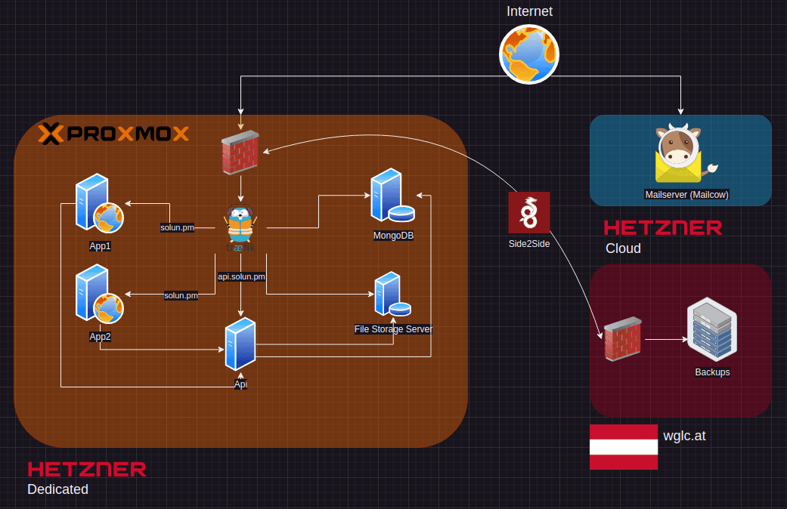Click the Backups server rack icon
This screenshot has width=787, height=509.
click(x=712, y=329)
